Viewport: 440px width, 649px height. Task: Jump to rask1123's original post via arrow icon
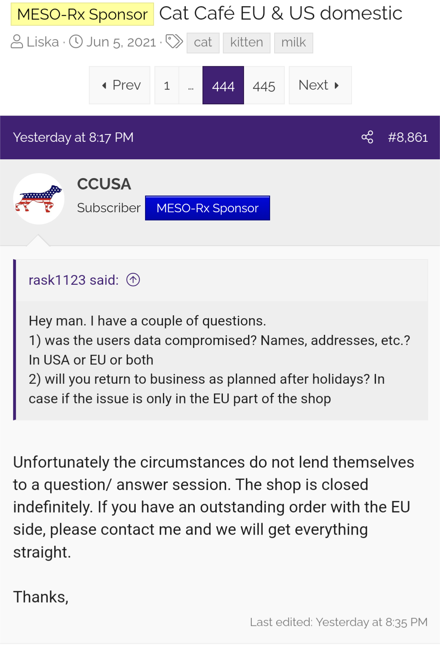click(x=133, y=280)
